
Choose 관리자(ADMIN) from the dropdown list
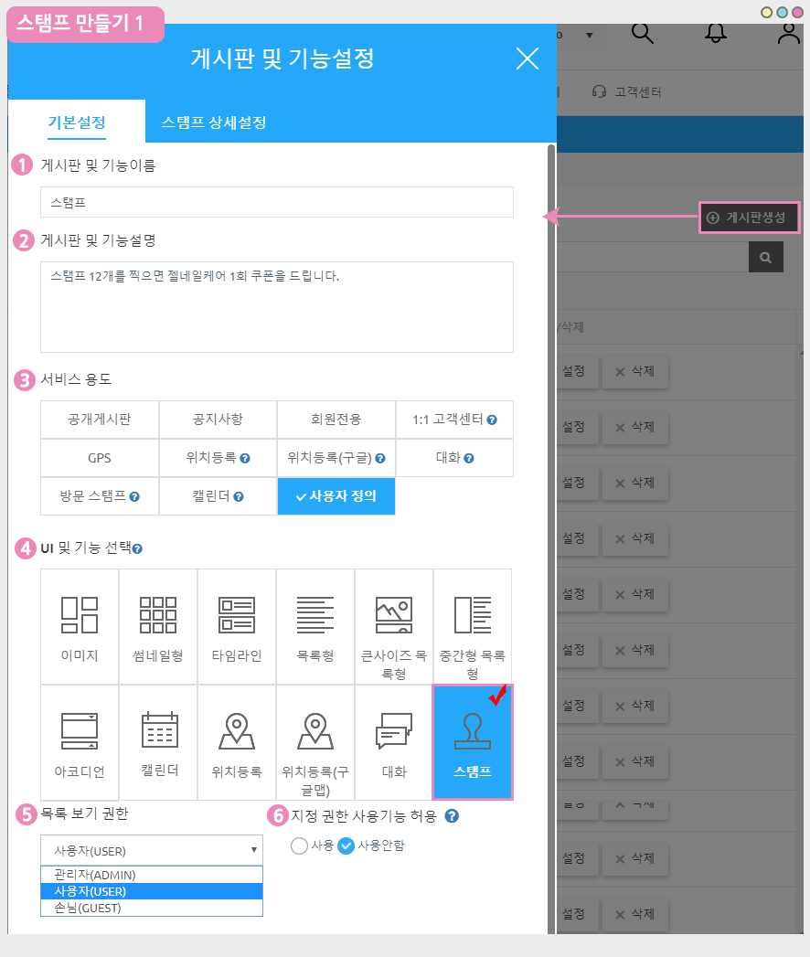pyautogui.click(x=95, y=875)
